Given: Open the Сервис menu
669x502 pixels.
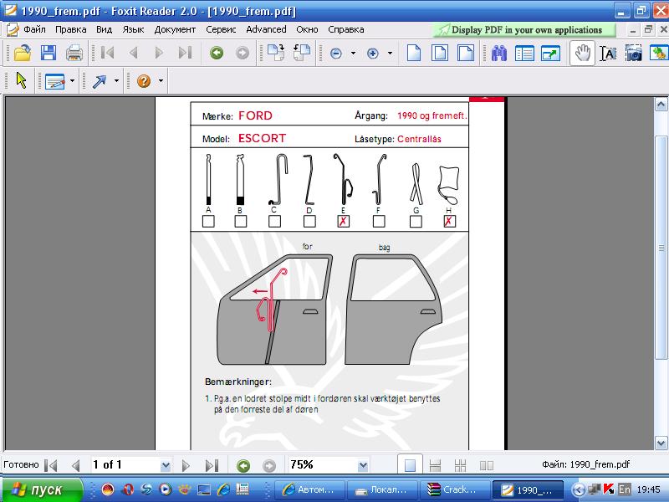Looking at the screenshot, I should (x=221, y=29).
